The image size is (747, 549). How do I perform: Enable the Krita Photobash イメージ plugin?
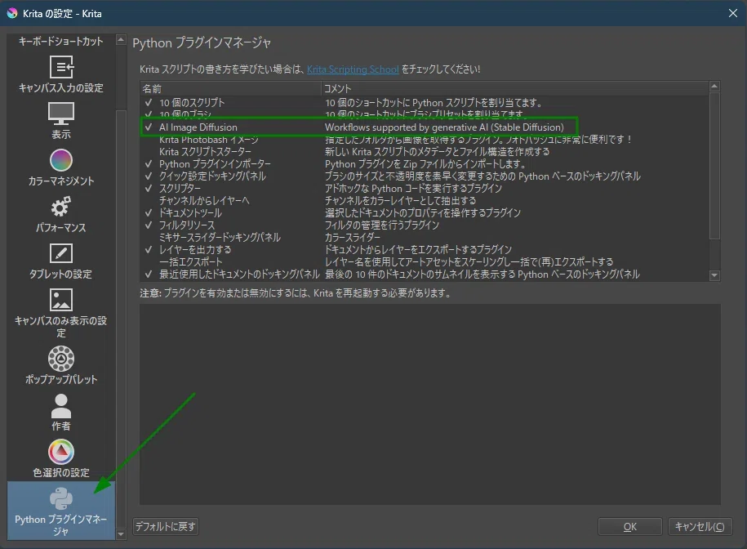pyautogui.click(x=149, y=140)
